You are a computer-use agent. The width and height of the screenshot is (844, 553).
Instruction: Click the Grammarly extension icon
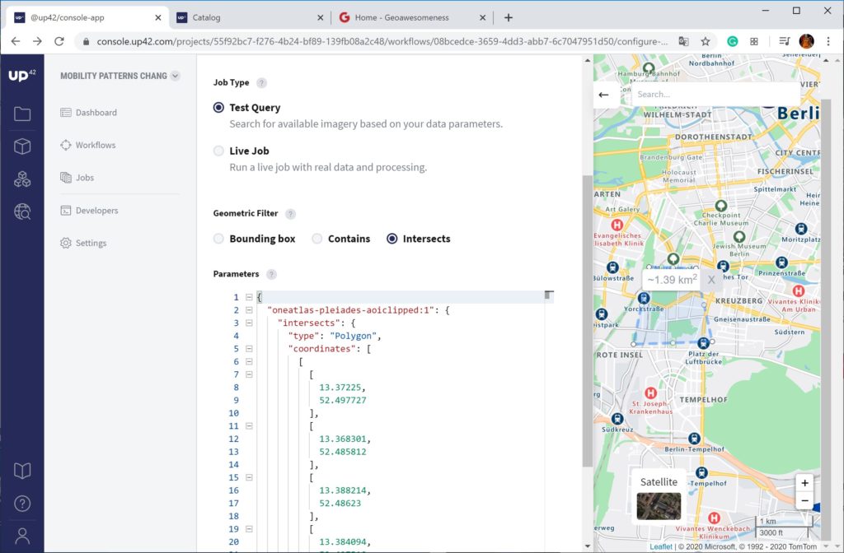tap(732, 41)
